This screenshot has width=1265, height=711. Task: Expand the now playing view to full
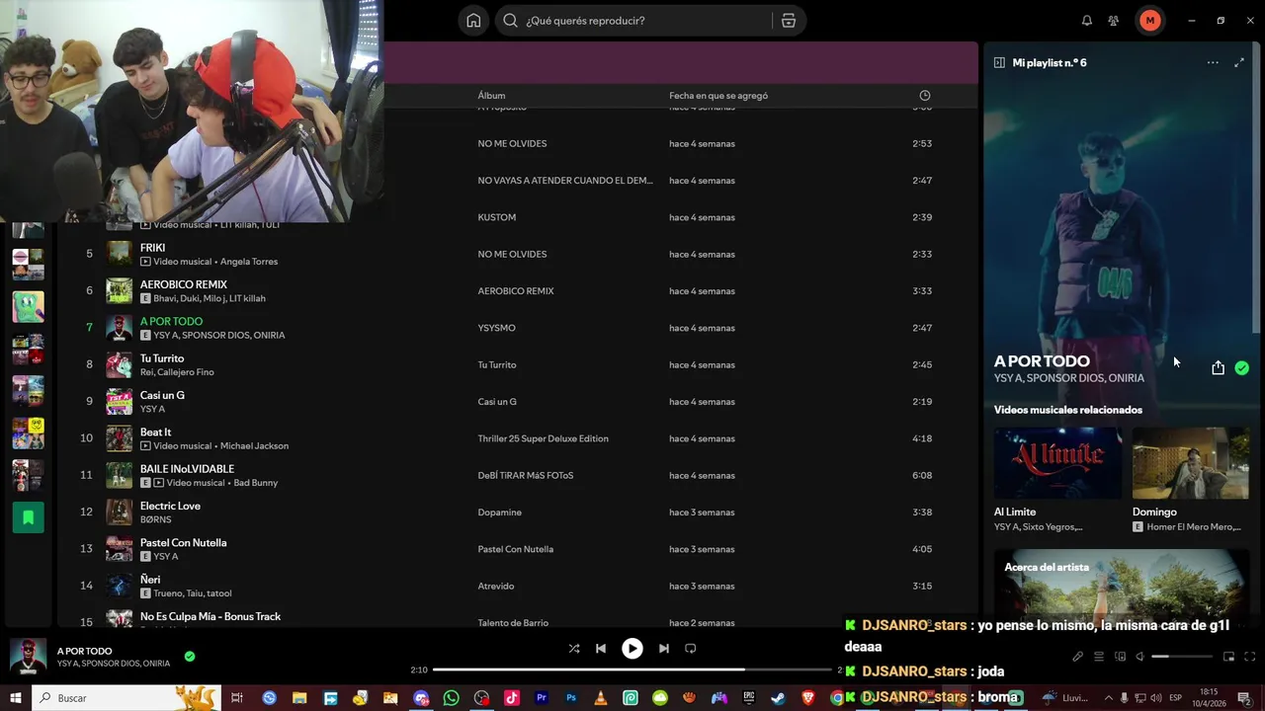click(1239, 62)
